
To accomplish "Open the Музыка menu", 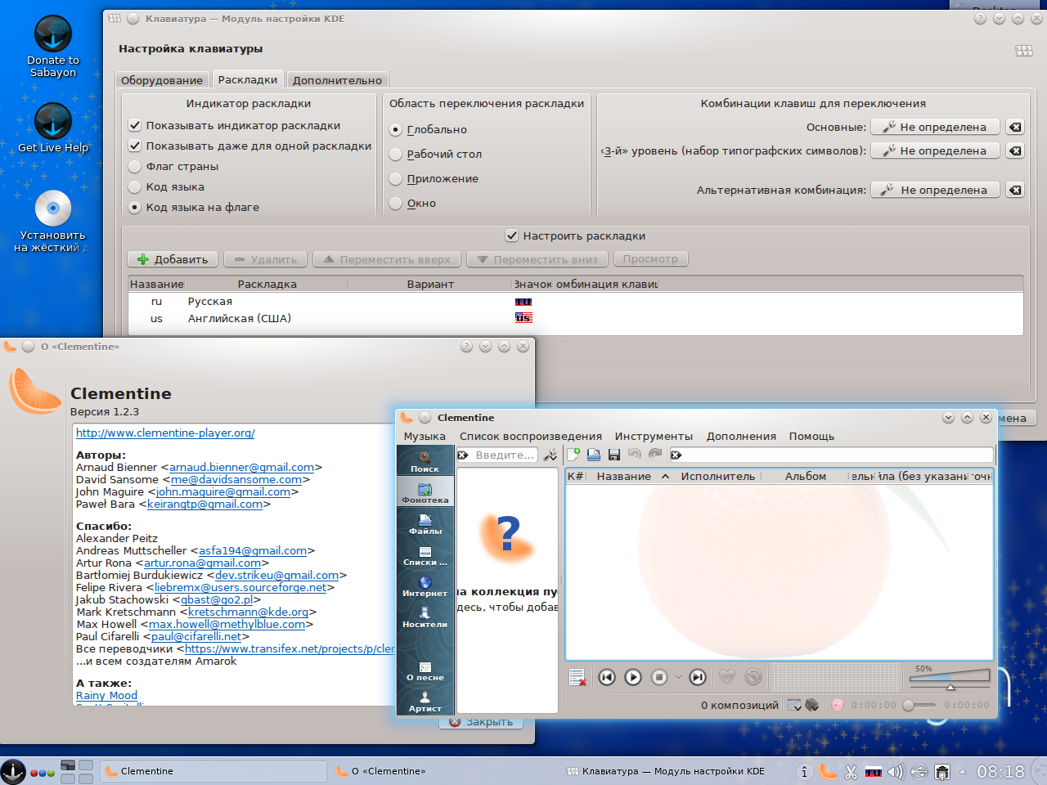I will (x=425, y=437).
